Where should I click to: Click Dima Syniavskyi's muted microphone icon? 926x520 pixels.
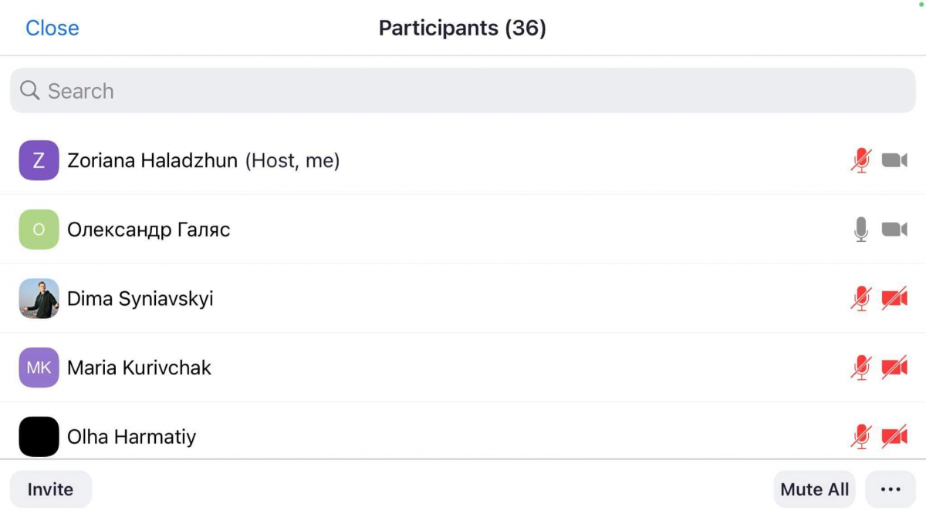coord(860,298)
